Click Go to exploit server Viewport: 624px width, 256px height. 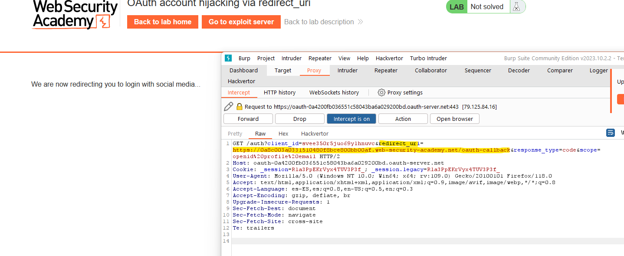[241, 22]
